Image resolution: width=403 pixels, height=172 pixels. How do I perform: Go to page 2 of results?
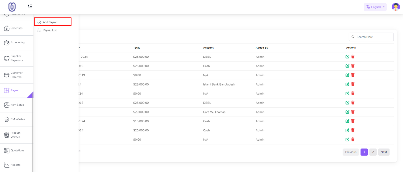click(x=373, y=152)
